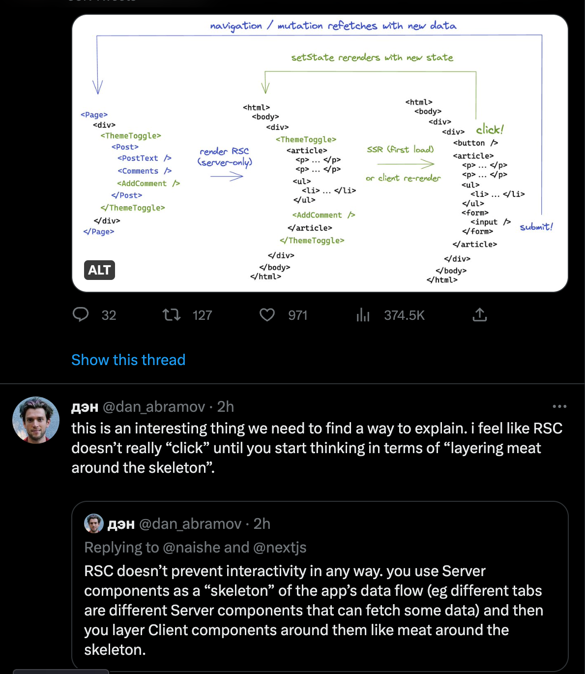Image resolution: width=585 pixels, height=674 pixels.
Task: Click the reply speech bubble icon
Action: tap(81, 314)
